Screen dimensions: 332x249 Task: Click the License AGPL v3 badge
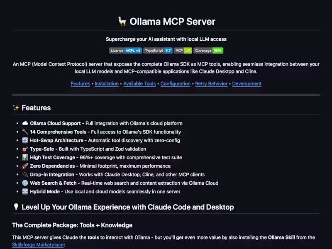tap(125, 50)
